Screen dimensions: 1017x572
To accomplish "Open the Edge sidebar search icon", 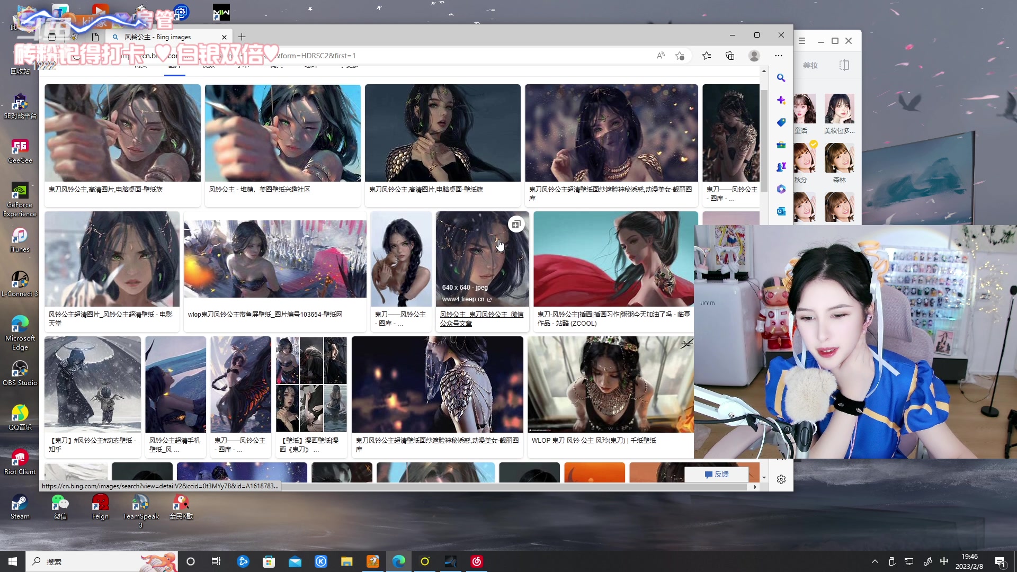I will tap(781, 78).
